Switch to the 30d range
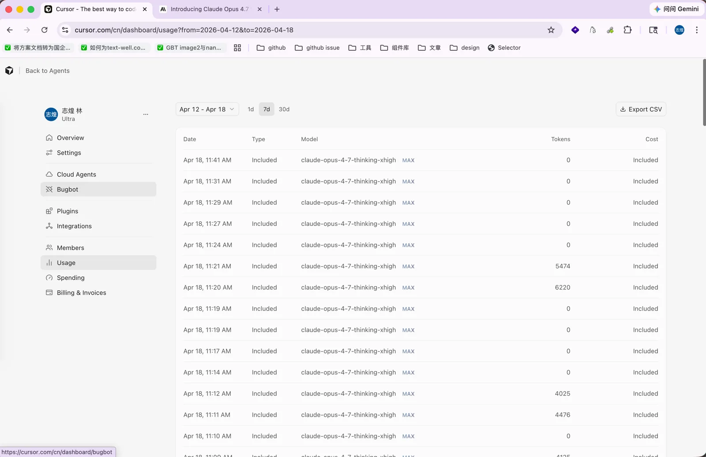 (x=284, y=109)
